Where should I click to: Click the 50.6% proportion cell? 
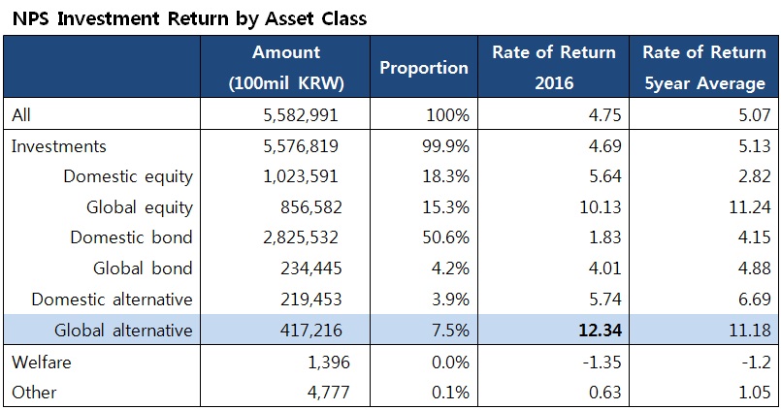[445, 237]
